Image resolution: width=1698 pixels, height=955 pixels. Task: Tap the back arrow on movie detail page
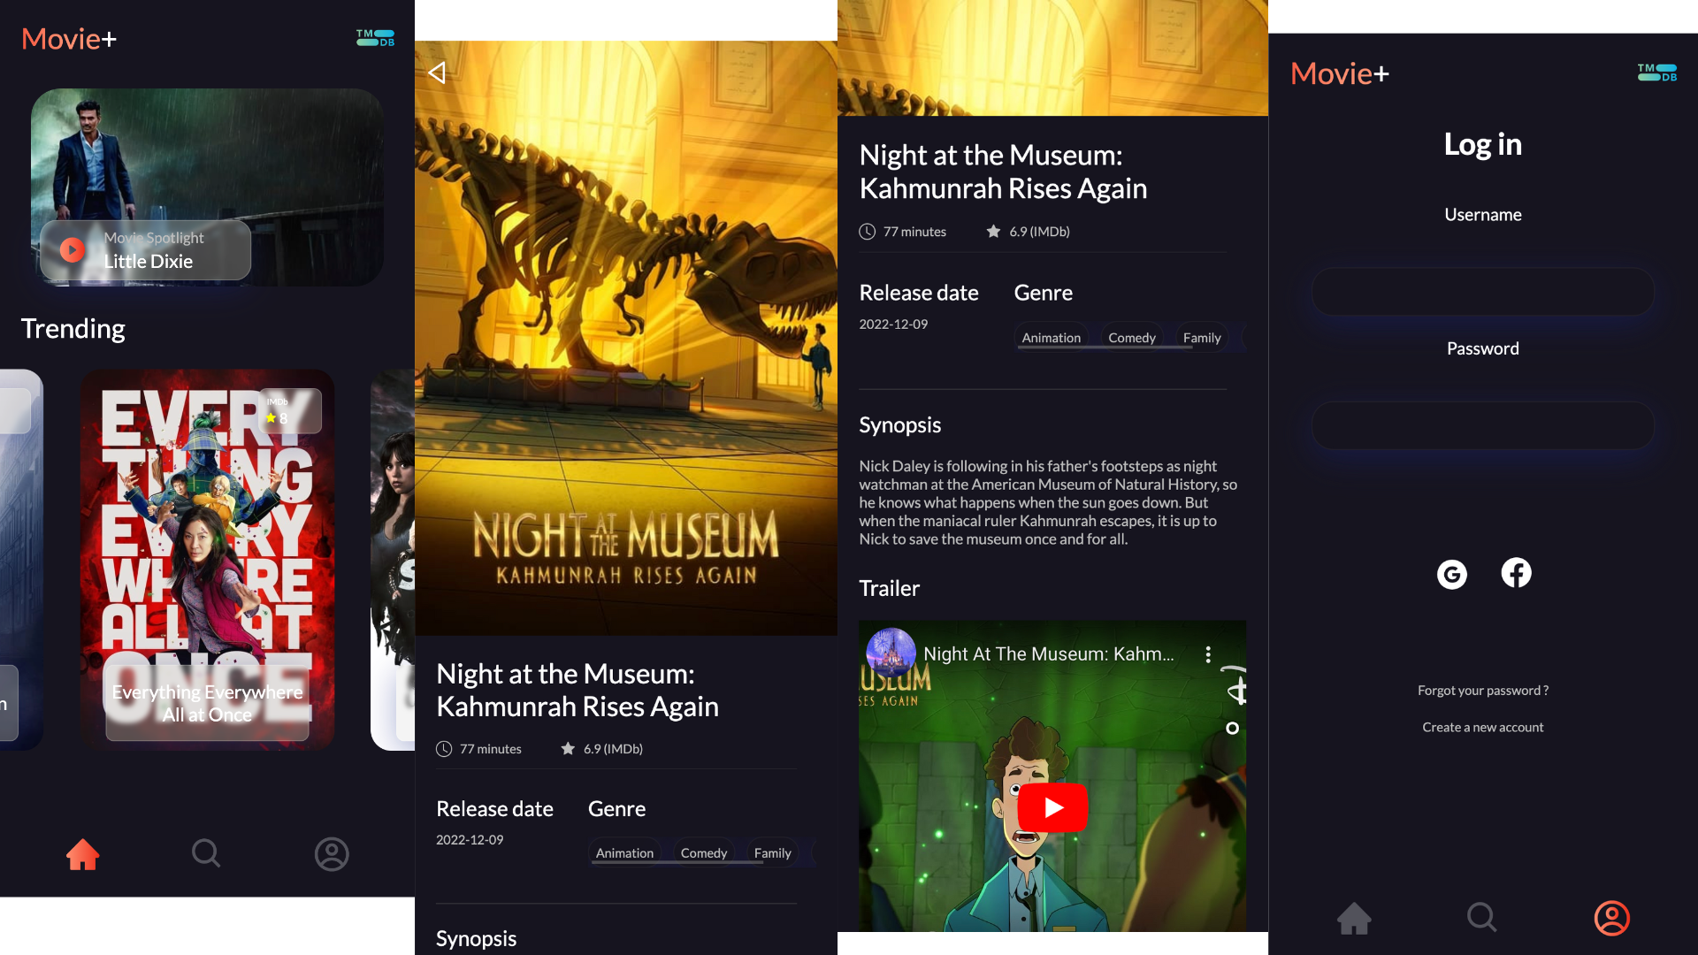pyautogui.click(x=435, y=73)
